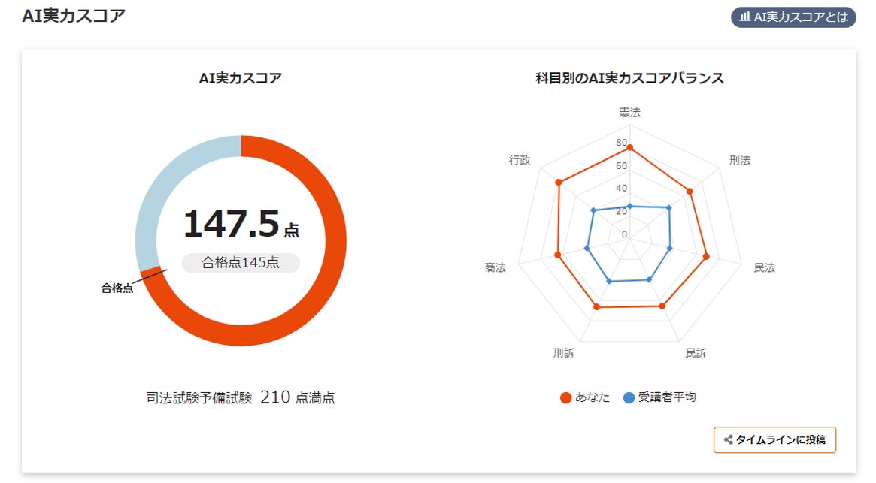Click the 商法 radar axis label
876x483 pixels.
(x=496, y=267)
